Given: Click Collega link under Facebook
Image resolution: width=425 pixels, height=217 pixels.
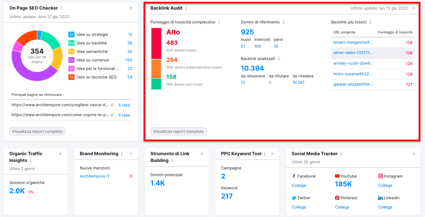Looking at the screenshot, I should tap(298, 185).
